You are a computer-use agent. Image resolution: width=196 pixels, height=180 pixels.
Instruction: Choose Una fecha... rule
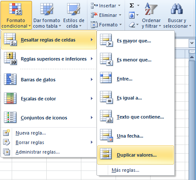(135, 136)
